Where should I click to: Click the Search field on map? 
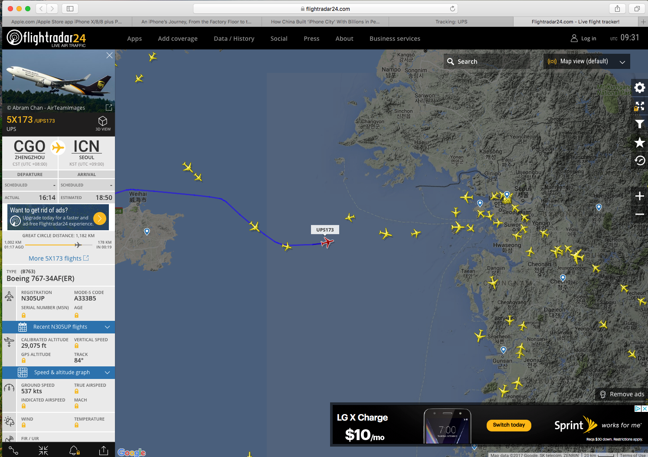(x=487, y=62)
